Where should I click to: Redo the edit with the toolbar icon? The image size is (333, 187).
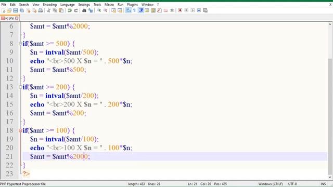(75, 10)
